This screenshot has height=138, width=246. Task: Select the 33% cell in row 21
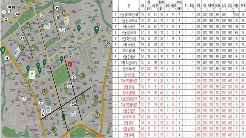[x=243, y=135]
